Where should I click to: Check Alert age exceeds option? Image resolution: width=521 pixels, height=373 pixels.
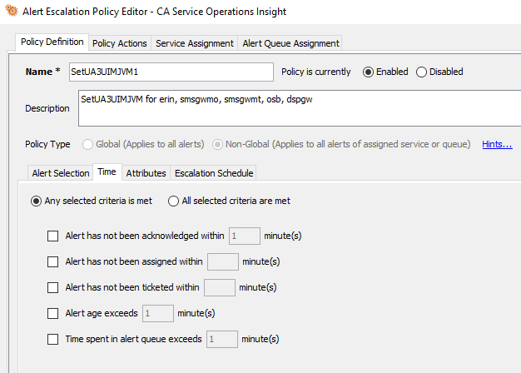52,313
